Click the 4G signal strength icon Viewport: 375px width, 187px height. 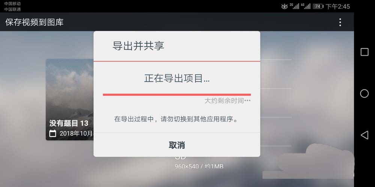306,6
